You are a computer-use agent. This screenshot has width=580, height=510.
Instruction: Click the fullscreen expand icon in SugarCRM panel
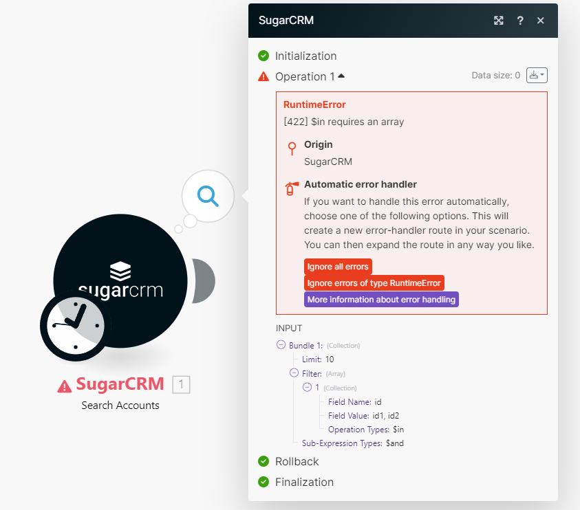coord(499,21)
